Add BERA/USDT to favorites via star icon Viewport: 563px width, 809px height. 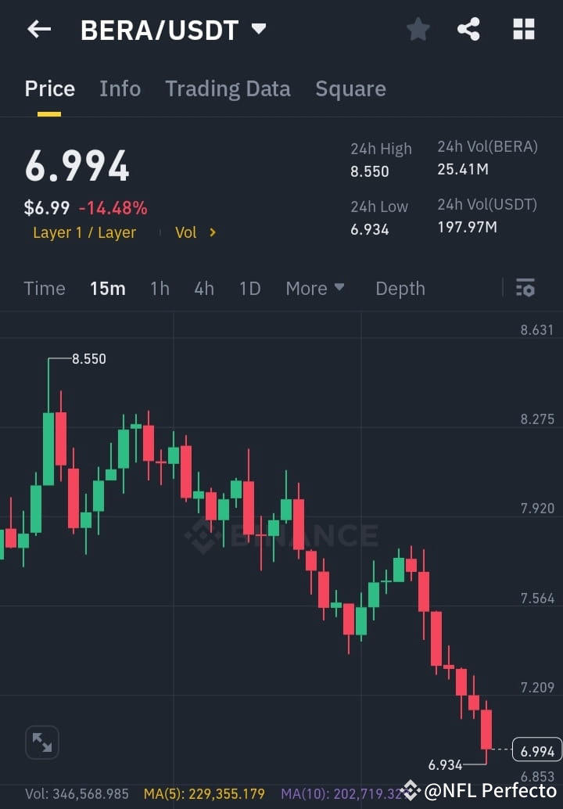point(418,29)
